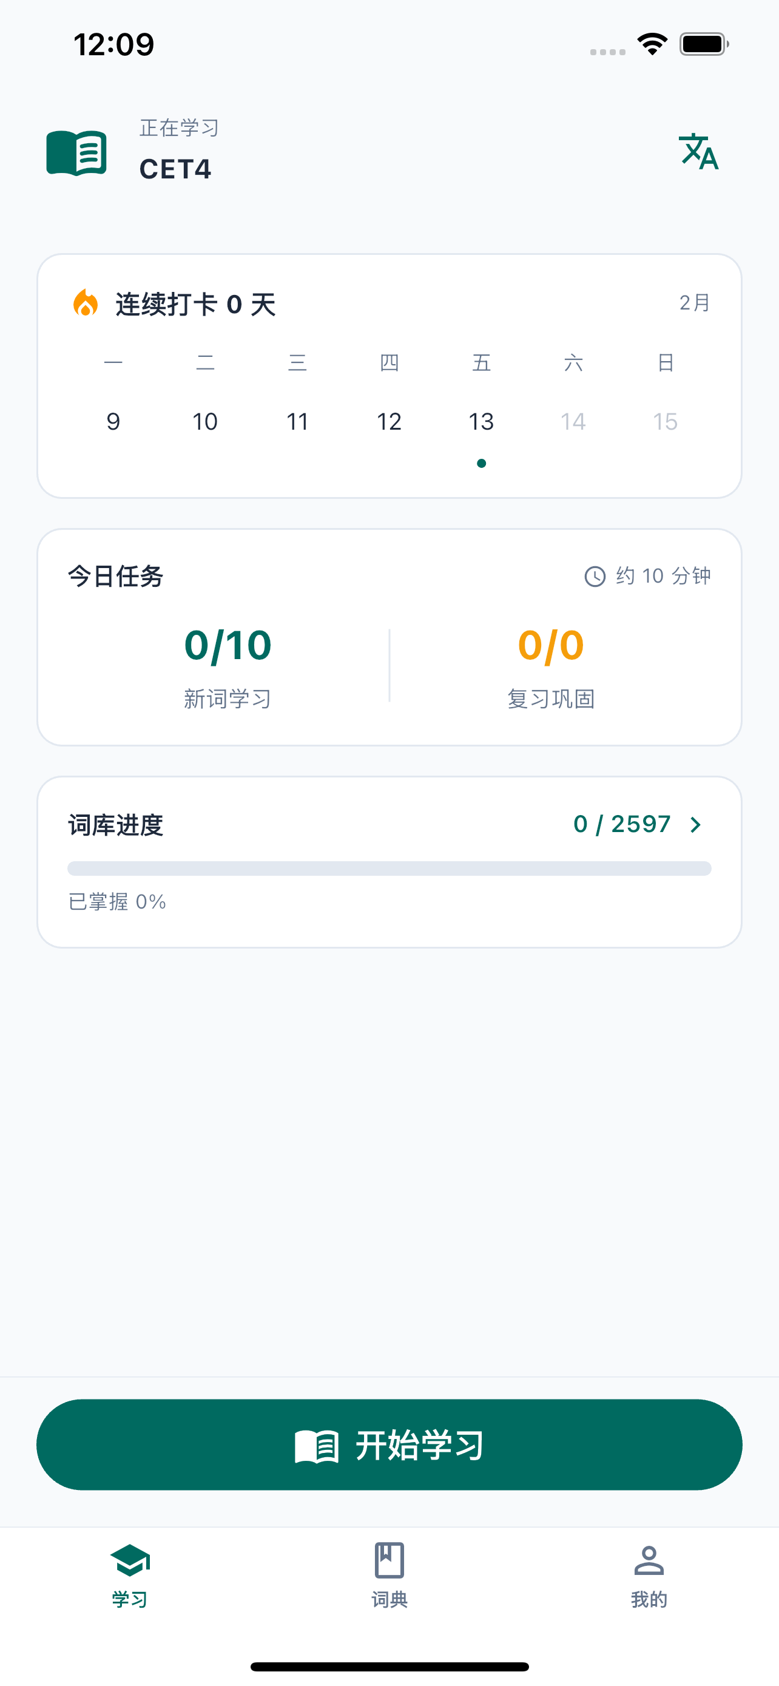The height and width of the screenshot is (1686, 779).
Task: Tap the 2月 month label
Action: click(x=695, y=303)
